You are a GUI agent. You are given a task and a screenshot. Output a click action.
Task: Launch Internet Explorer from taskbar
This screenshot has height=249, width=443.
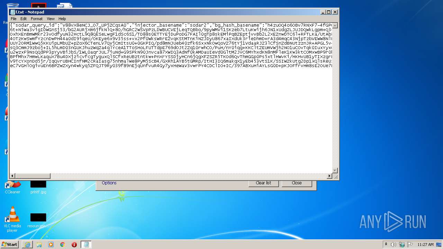[x=27, y=245]
